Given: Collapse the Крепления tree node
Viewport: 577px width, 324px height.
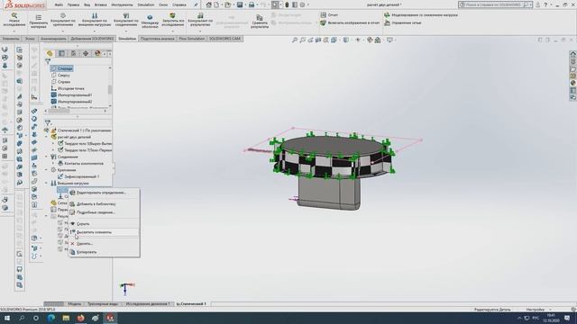Looking at the screenshot, I should click(x=46, y=170).
